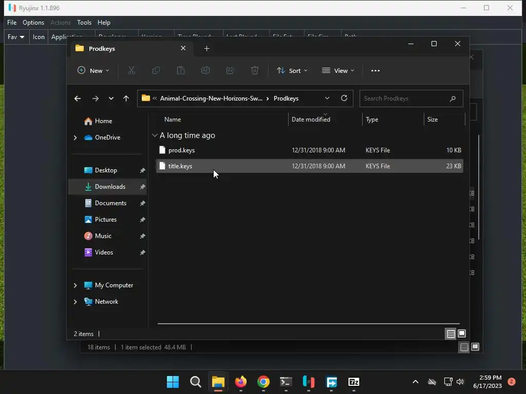526x394 pixels.
Task: Open notification center badge showing 2
Action: (x=512, y=382)
